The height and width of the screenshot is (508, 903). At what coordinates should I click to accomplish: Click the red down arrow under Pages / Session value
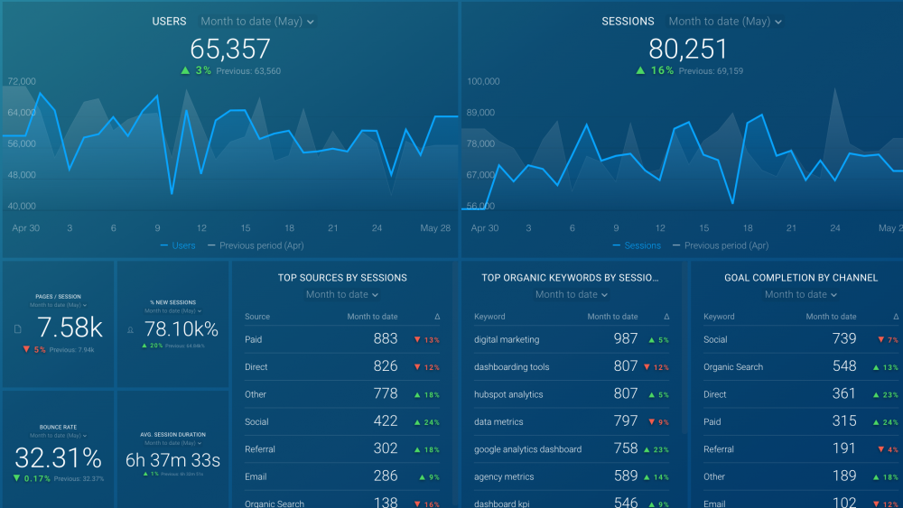[26, 349]
